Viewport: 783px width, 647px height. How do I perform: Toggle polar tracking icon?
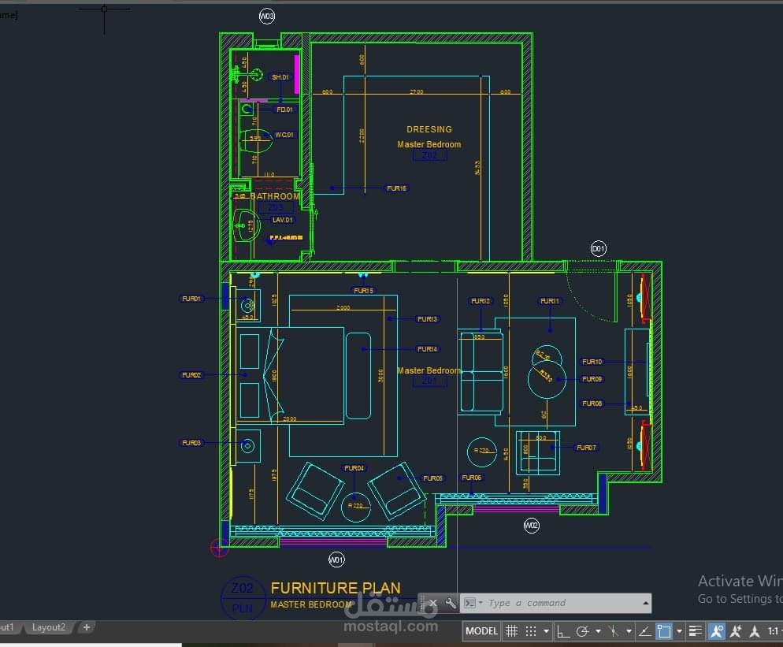click(582, 631)
